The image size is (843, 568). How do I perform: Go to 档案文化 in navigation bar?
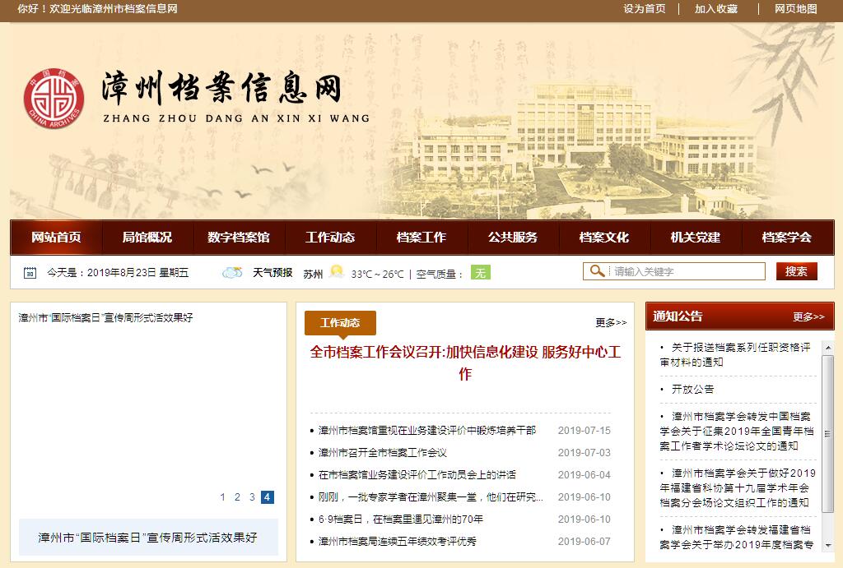[x=603, y=238]
